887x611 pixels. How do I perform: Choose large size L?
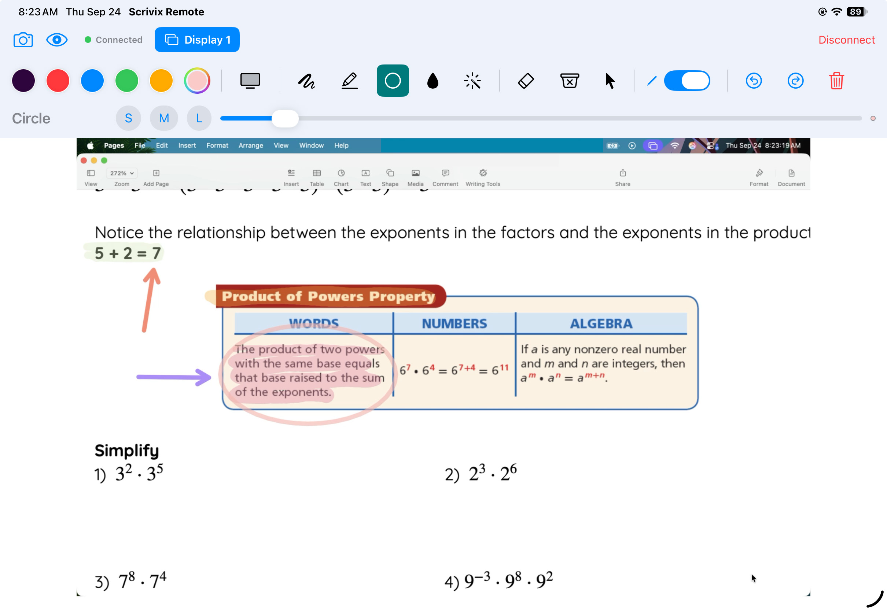click(x=199, y=118)
